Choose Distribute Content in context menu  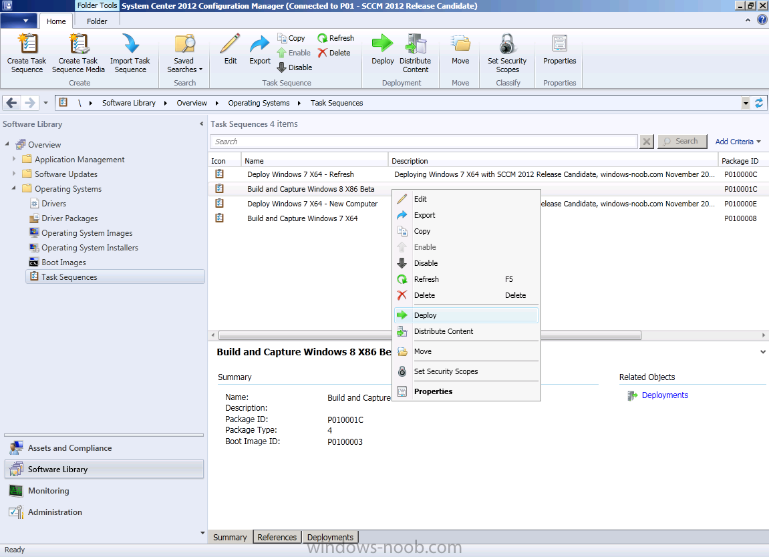point(466,331)
